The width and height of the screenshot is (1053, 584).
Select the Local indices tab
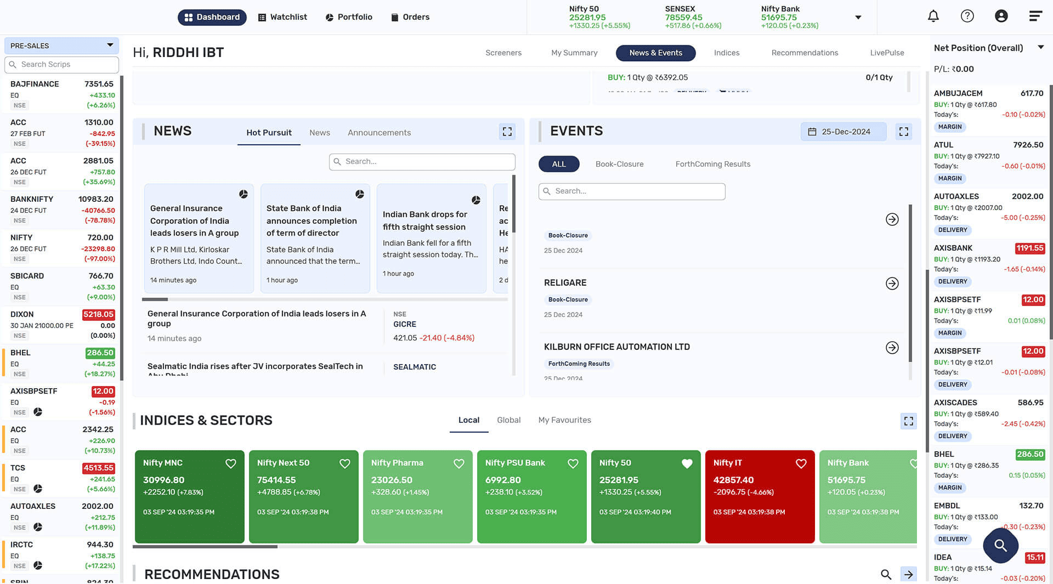click(469, 420)
